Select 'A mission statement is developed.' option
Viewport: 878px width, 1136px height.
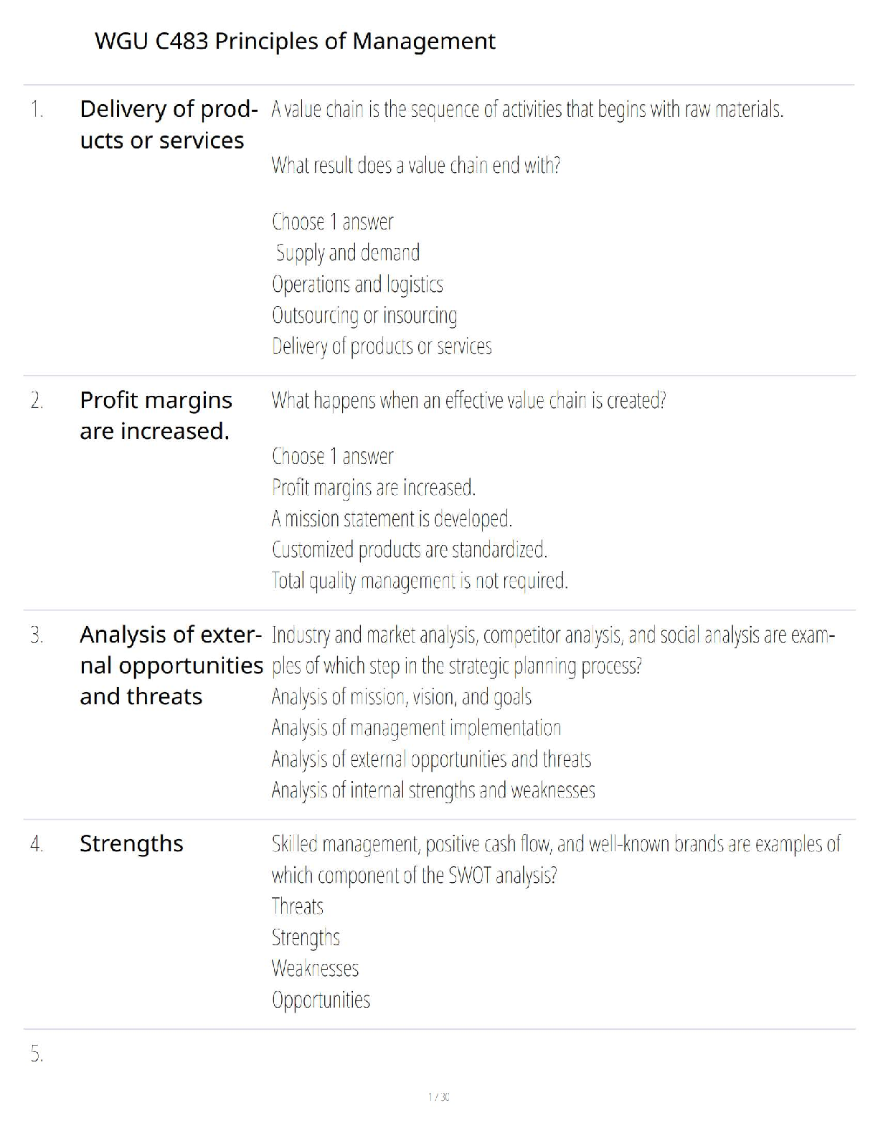point(392,519)
